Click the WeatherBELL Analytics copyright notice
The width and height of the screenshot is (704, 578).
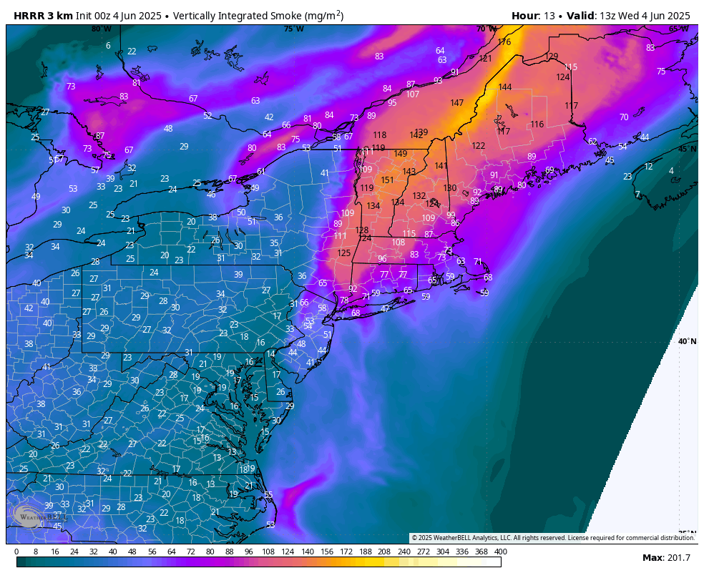[552, 538]
